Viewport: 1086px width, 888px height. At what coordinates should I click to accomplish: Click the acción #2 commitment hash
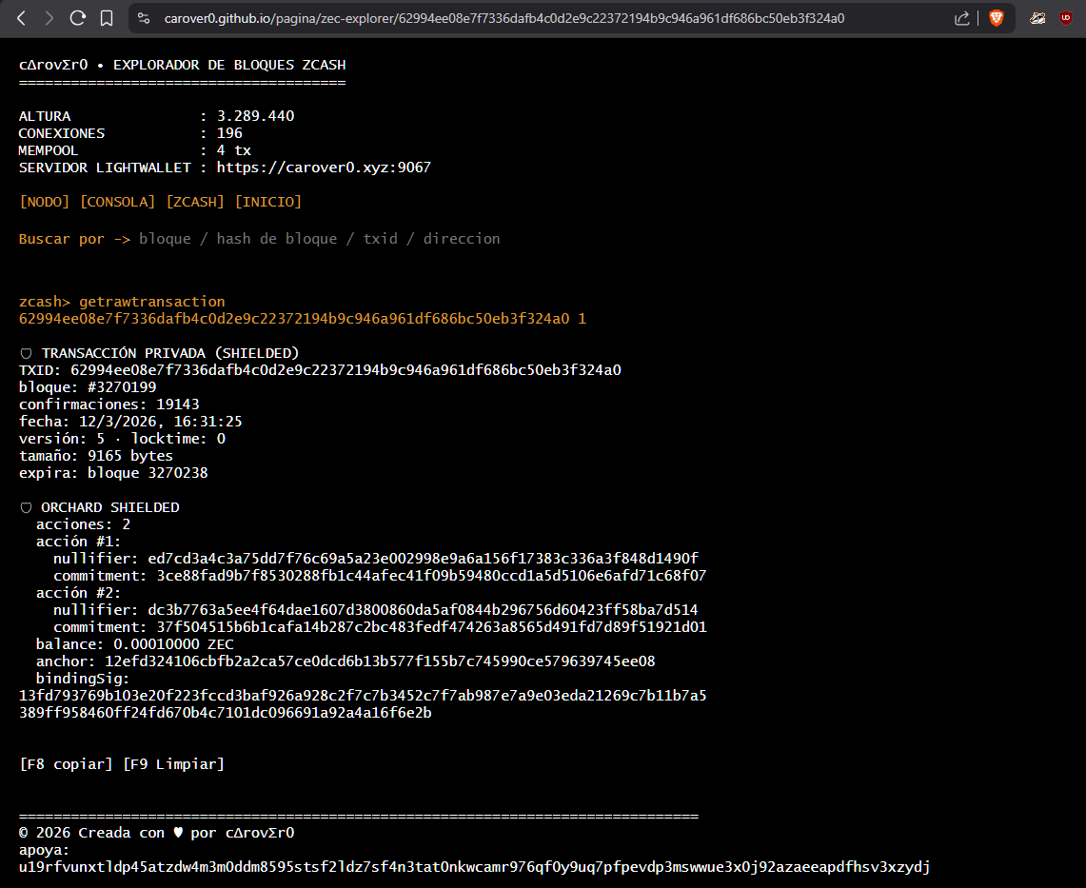tap(431, 627)
